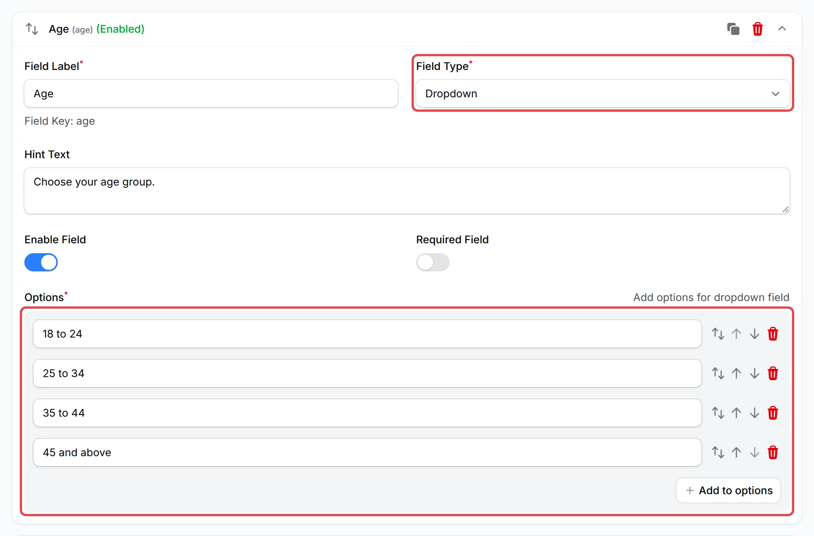This screenshot has height=536, width=814.
Task: Move '25 to 34' option up
Action: (736, 373)
